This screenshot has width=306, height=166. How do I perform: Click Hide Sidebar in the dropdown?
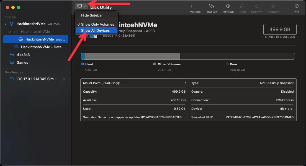92,15
